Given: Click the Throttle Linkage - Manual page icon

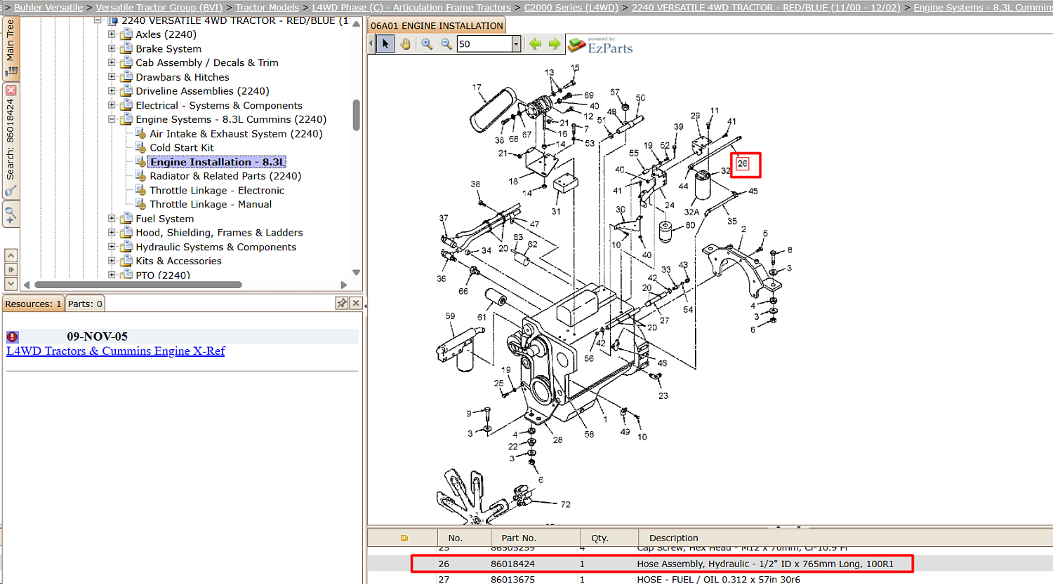Looking at the screenshot, I should (x=140, y=204).
